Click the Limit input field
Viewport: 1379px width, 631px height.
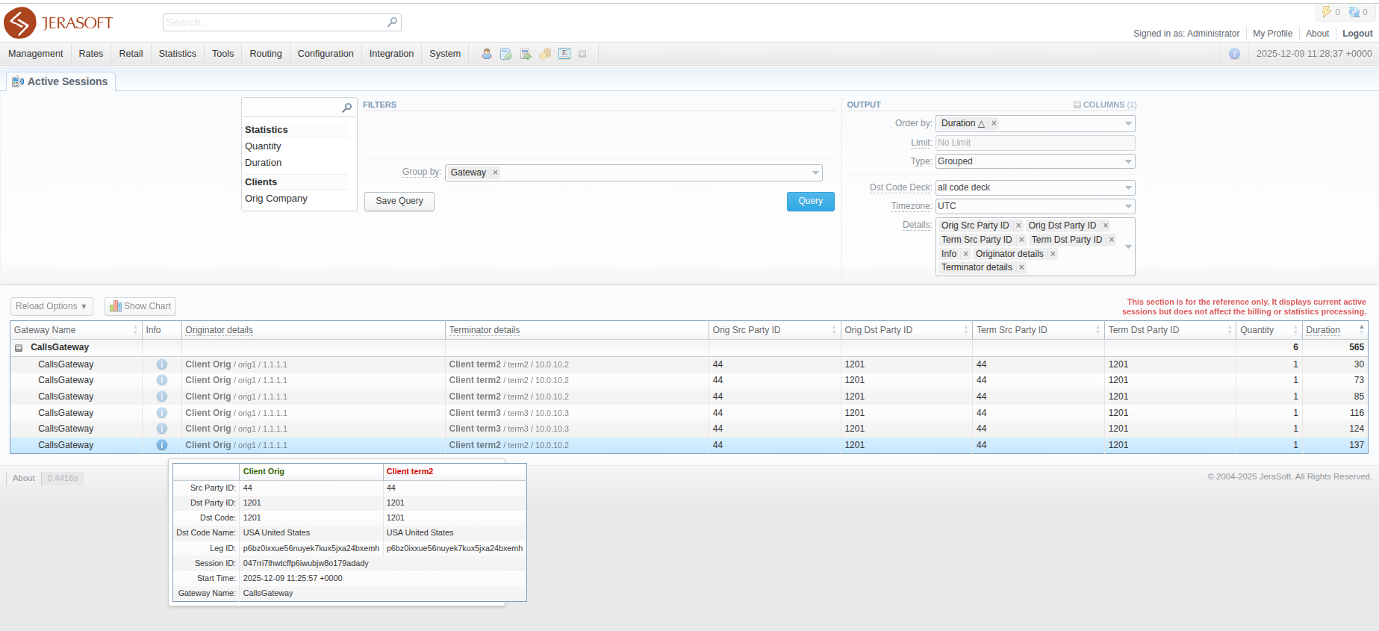pyautogui.click(x=1035, y=143)
